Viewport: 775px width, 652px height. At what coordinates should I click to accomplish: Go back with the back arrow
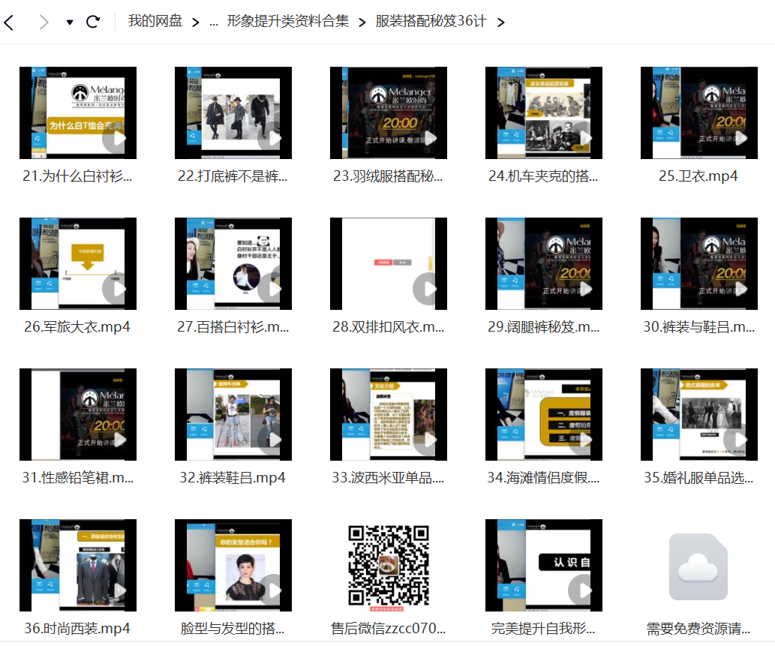(8, 23)
